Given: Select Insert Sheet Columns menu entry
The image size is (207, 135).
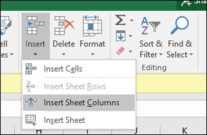Looking at the screenshot, I should coord(79,103).
